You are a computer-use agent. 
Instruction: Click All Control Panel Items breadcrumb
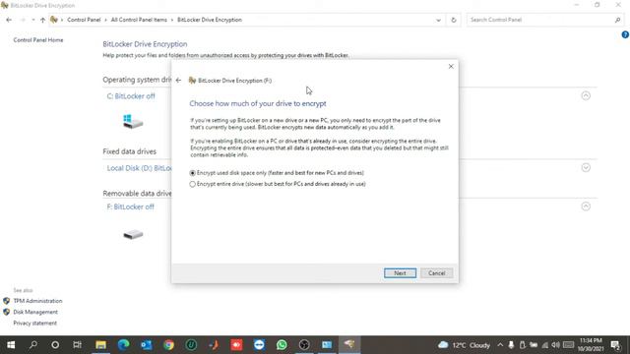tap(139, 20)
